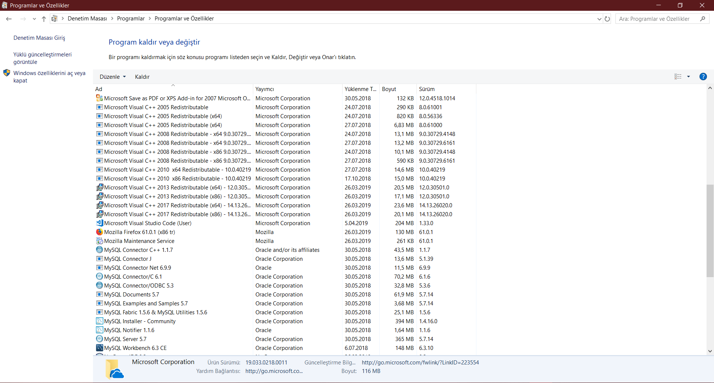Click the Save as PDF or XPS Add-in icon
The height and width of the screenshot is (383, 714).
(99, 98)
